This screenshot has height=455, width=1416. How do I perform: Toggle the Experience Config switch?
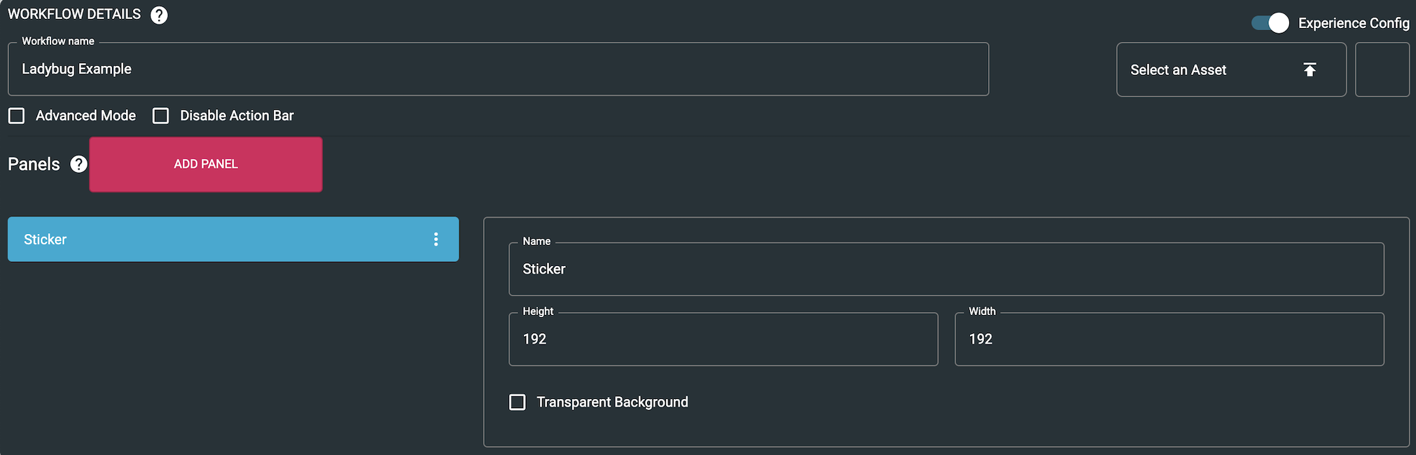tap(1270, 23)
